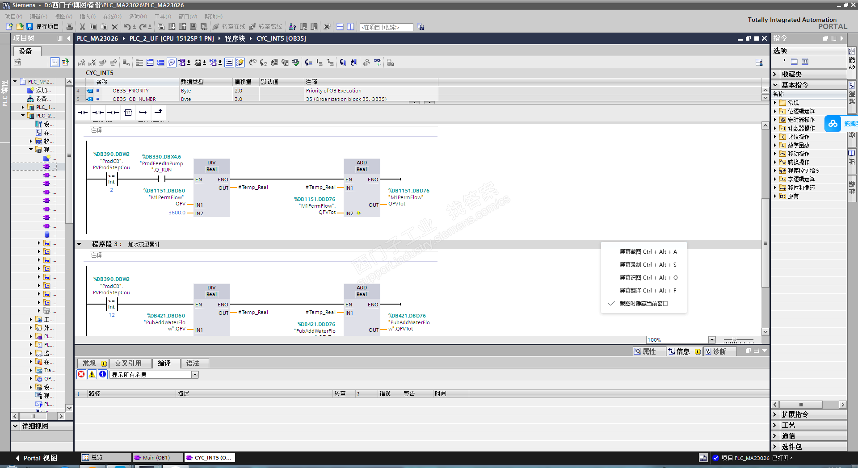Toggle the project tree overview table view button

55,62
